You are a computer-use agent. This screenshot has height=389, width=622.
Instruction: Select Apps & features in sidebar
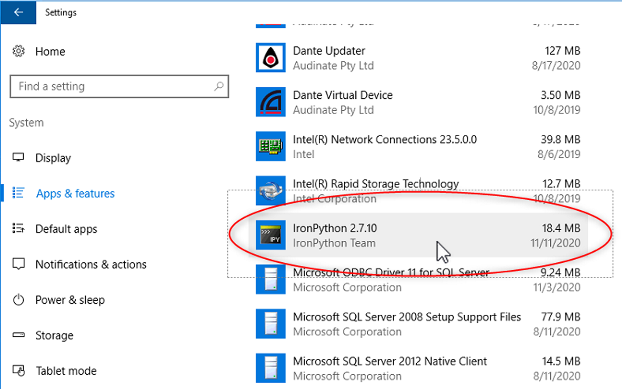75,193
